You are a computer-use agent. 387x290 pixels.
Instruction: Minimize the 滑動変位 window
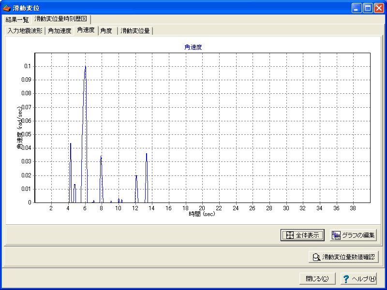(357, 8)
